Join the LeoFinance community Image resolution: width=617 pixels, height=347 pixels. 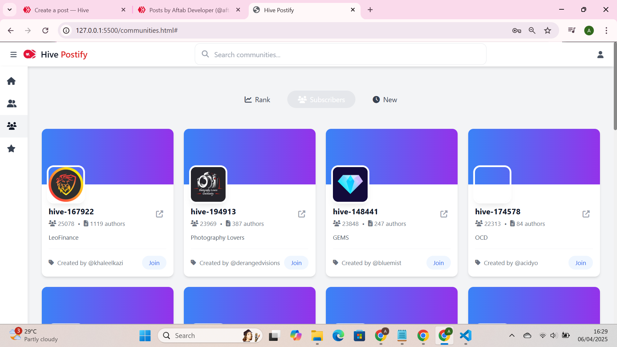click(x=154, y=263)
